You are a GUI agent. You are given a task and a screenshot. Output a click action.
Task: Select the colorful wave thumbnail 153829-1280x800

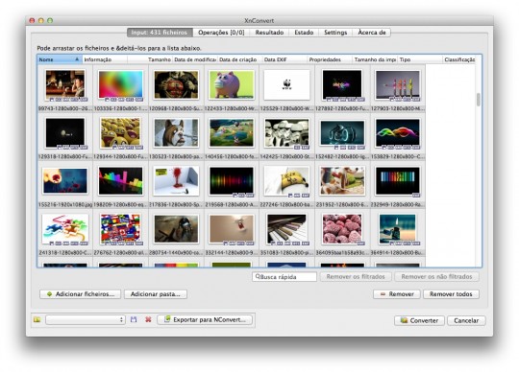click(398, 132)
